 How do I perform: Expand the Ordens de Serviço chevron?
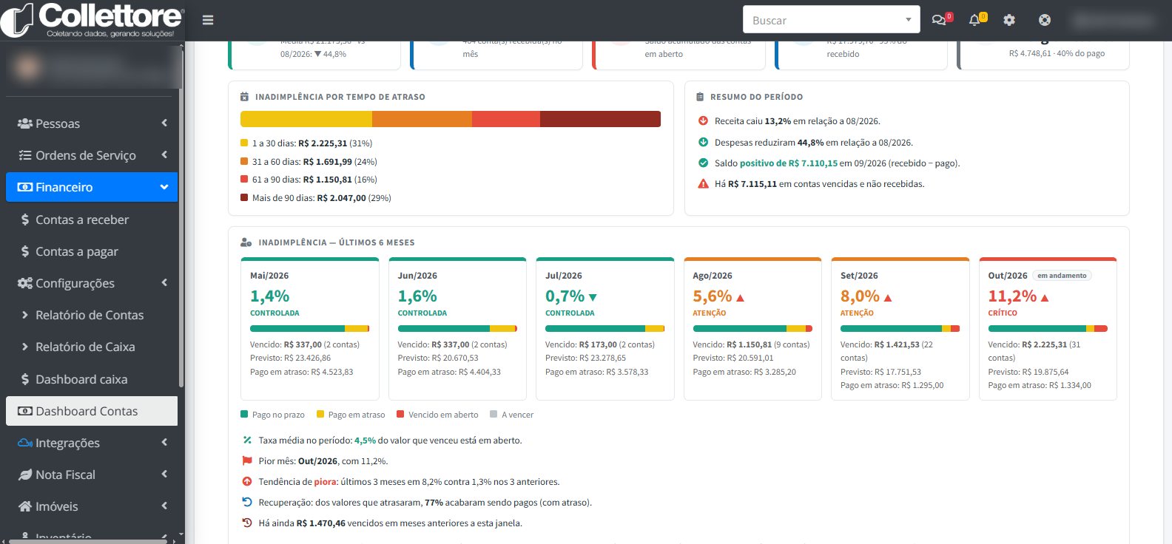click(x=164, y=154)
